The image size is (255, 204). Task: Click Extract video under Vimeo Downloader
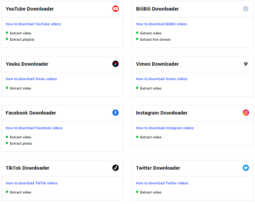151,88
